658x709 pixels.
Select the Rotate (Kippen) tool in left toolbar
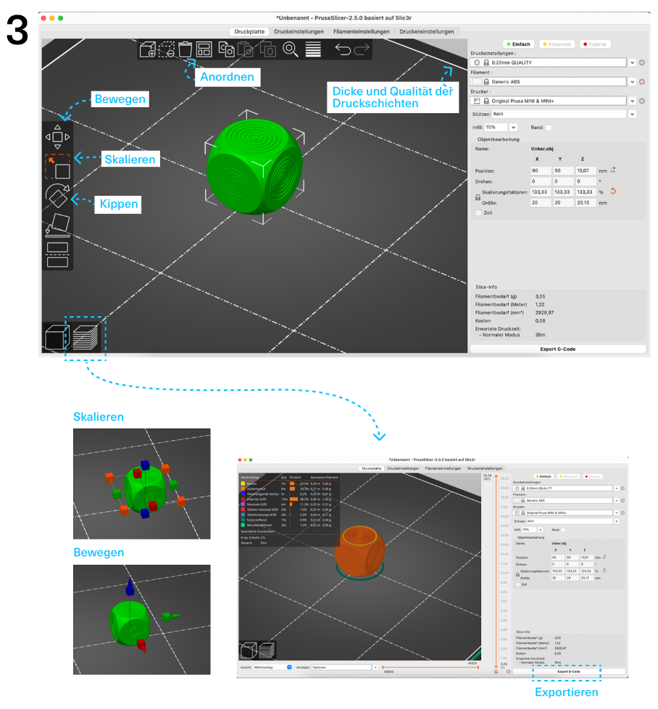click(57, 195)
